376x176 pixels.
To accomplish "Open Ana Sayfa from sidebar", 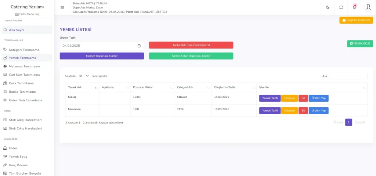I will point(17,30).
